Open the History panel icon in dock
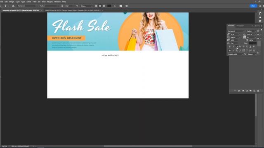 [x=260, y=14]
